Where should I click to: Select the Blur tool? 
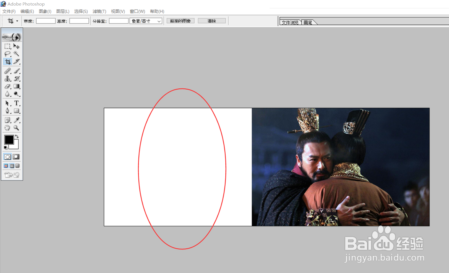click(8, 94)
